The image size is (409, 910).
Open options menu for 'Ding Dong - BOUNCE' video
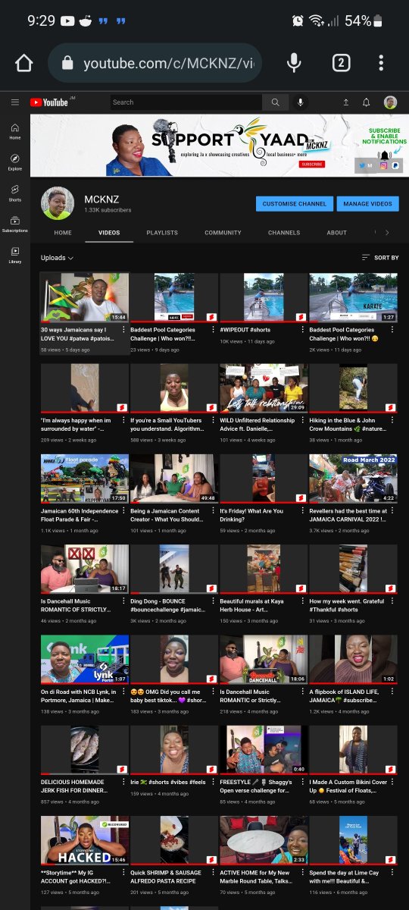tap(212, 601)
